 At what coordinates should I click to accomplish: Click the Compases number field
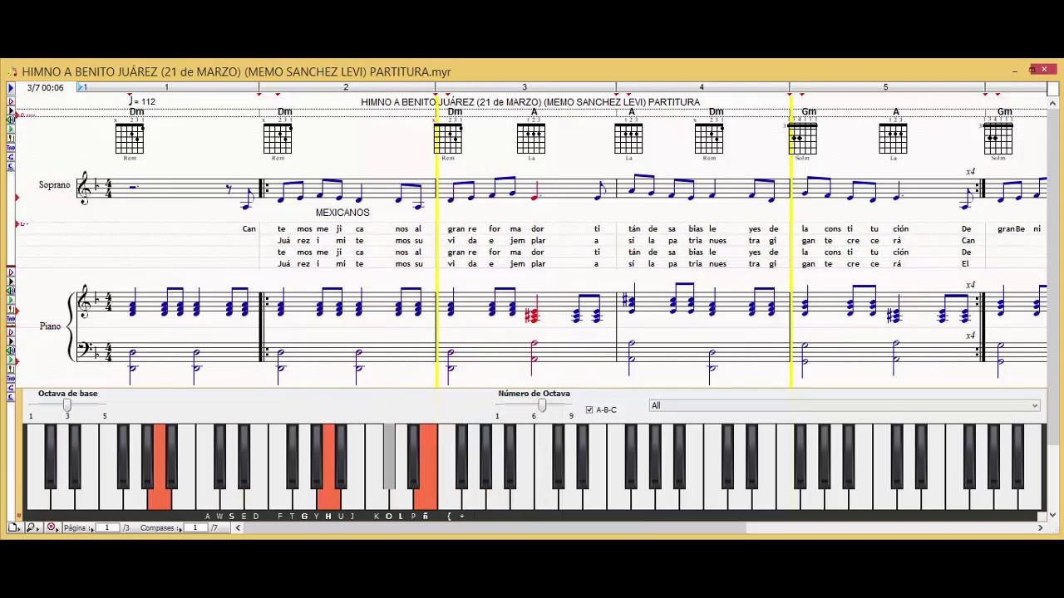(x=196, y=527)
